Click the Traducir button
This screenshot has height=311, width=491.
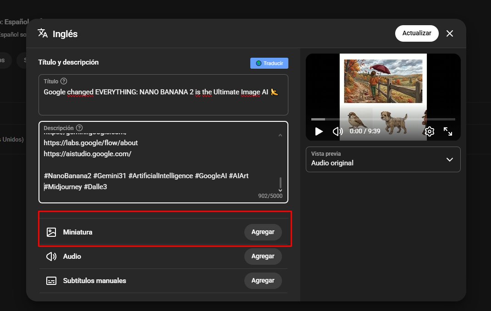coord(269,63)
